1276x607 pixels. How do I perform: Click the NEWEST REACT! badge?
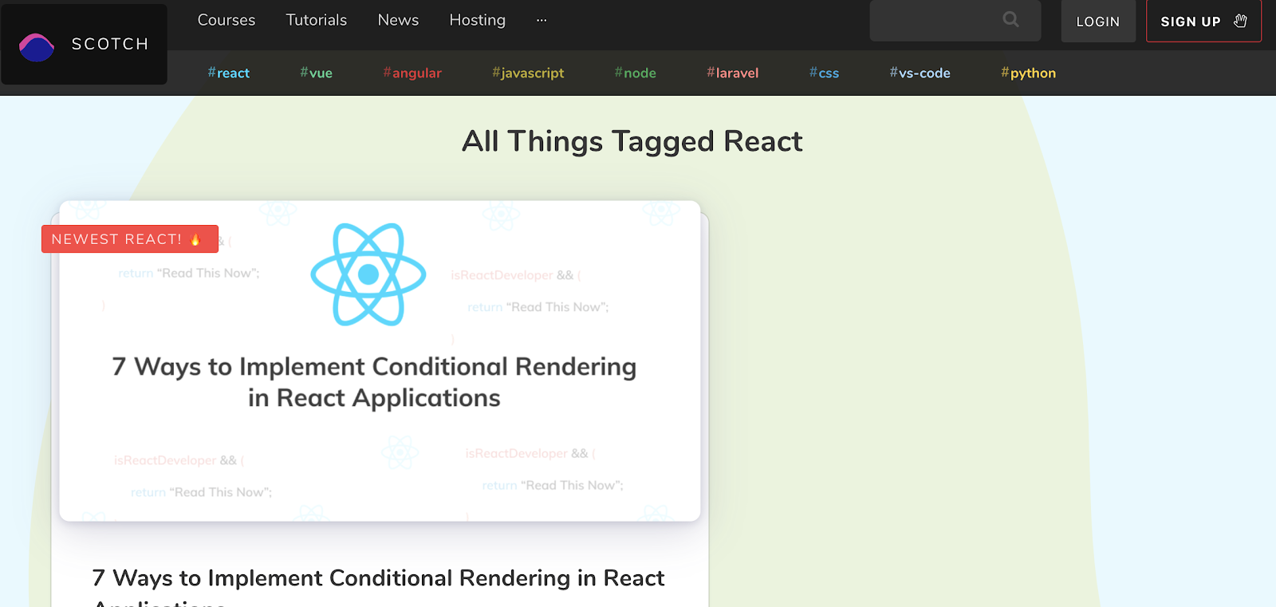click(130, 239)
